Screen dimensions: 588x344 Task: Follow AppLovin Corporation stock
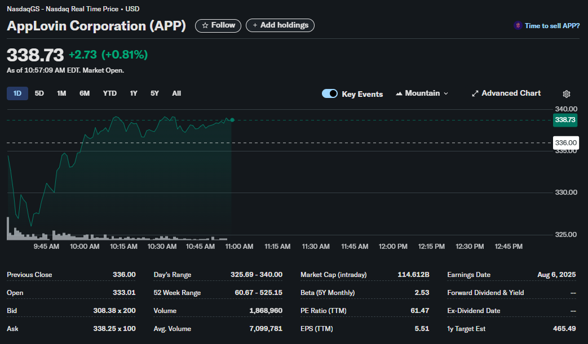[218, 25]
